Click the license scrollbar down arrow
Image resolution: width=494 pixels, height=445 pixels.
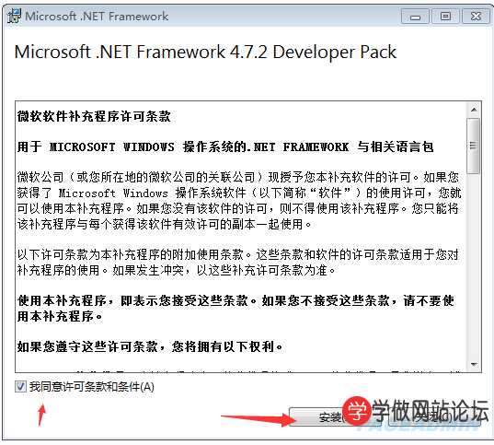[x=474, y=365]
